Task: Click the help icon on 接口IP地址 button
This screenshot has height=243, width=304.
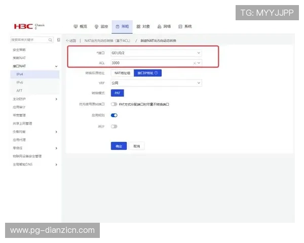Action: coord(156,73)
